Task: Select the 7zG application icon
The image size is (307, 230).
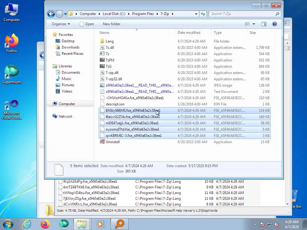Action: (x=102, y=66)
